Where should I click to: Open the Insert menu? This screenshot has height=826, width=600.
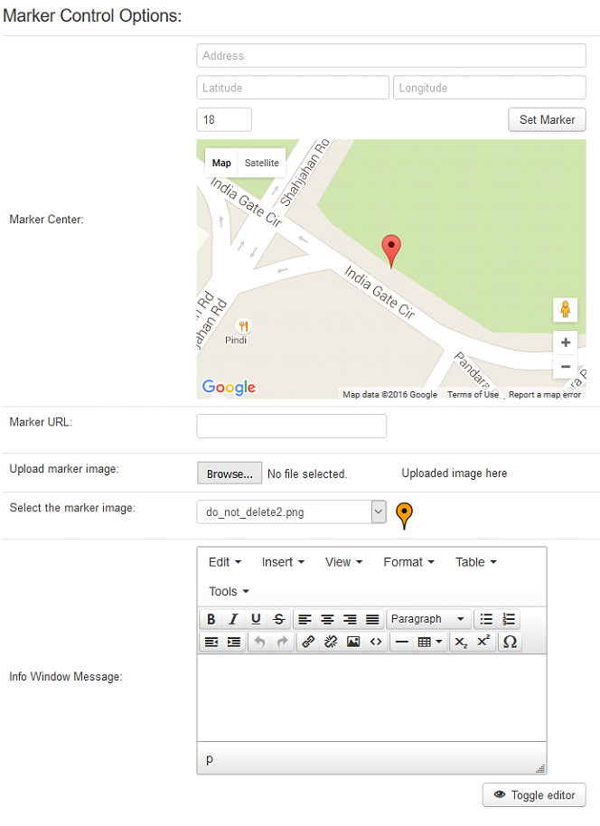[282, 562]
